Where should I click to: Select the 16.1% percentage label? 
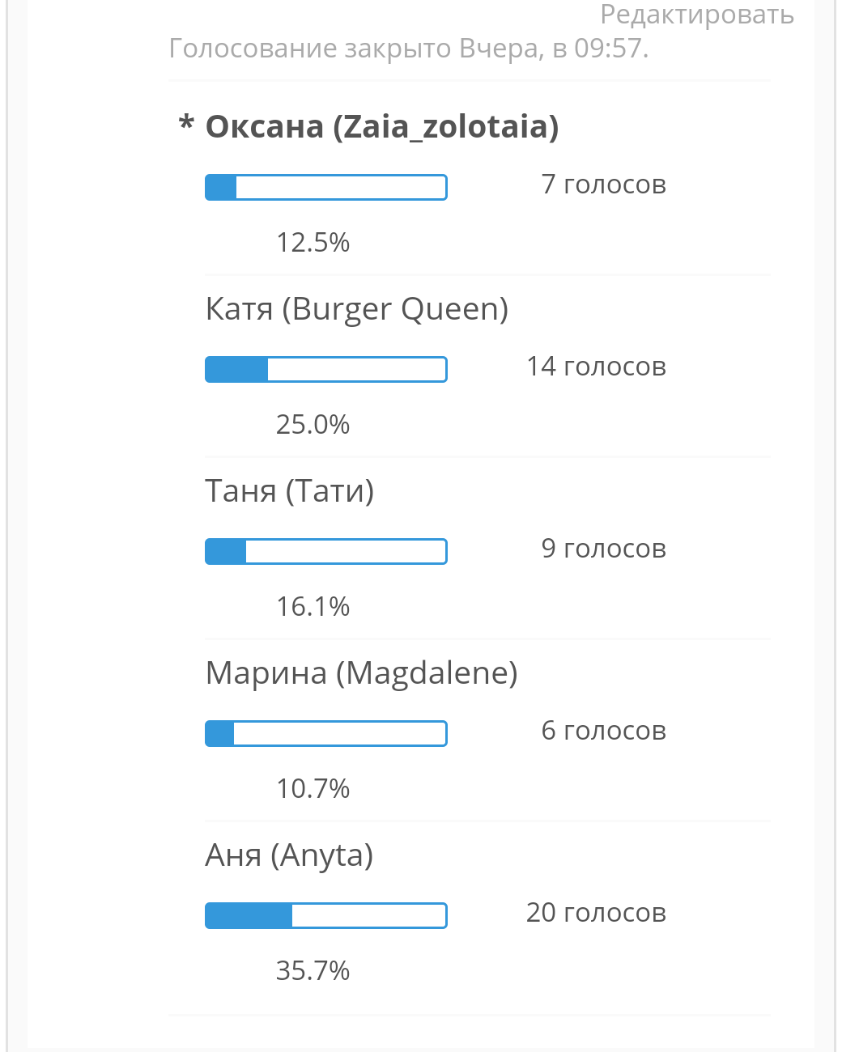pos(313,606)
